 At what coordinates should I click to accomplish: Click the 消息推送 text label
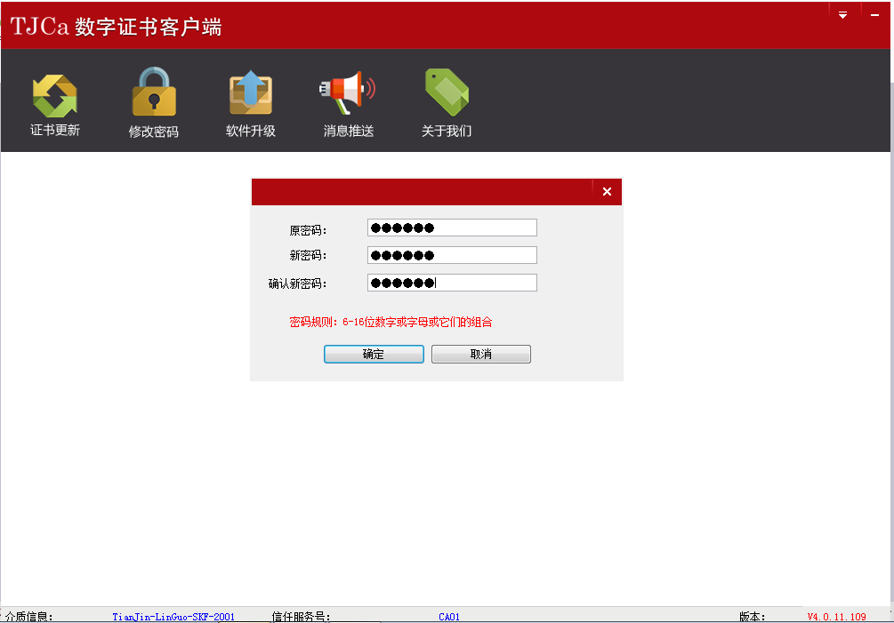[x=348, y=132]
